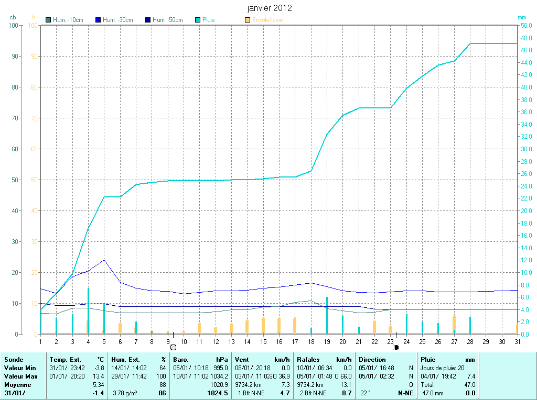537x400 pixels.
Task: Click the Hum. -30cm blue legend swatch
Action: (x=98, y=20)
